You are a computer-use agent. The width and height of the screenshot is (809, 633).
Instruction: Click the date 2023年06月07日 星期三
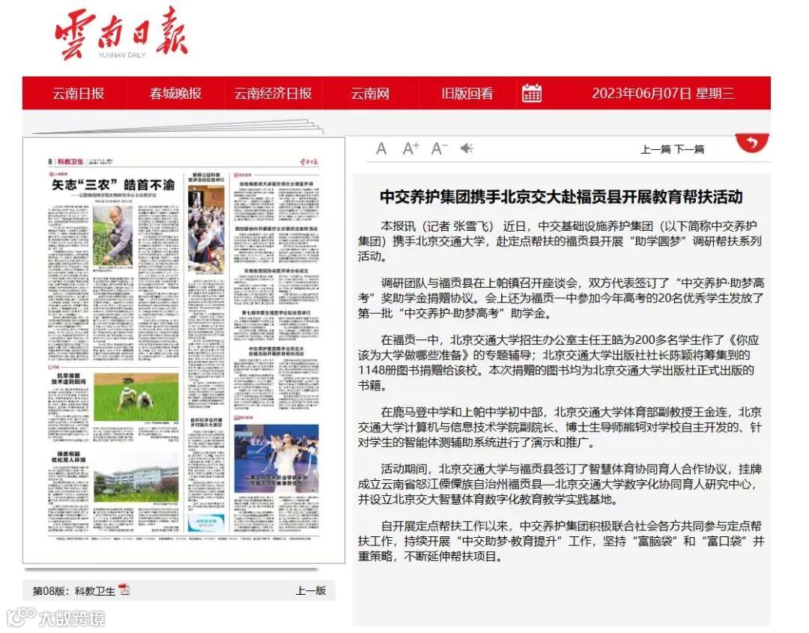663,94
